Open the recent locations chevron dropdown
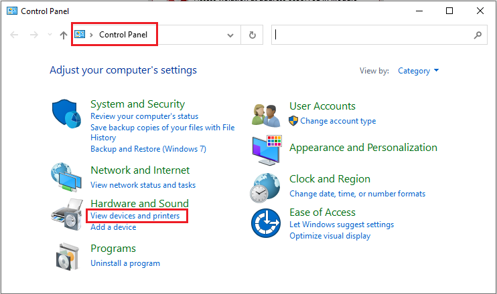497x294 pixels. pos(50,35)
